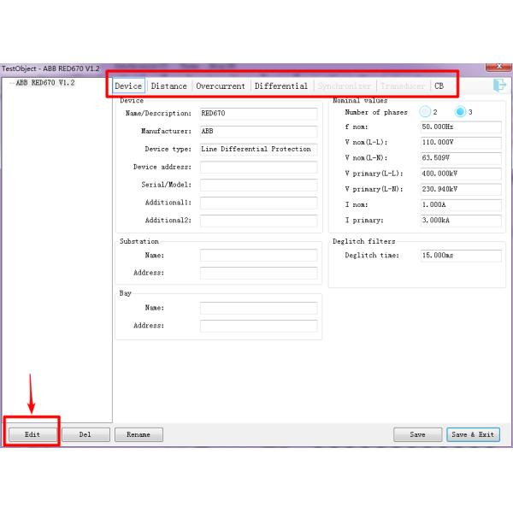Click the Rename button
513x513 pixels.
pos(139,434)
